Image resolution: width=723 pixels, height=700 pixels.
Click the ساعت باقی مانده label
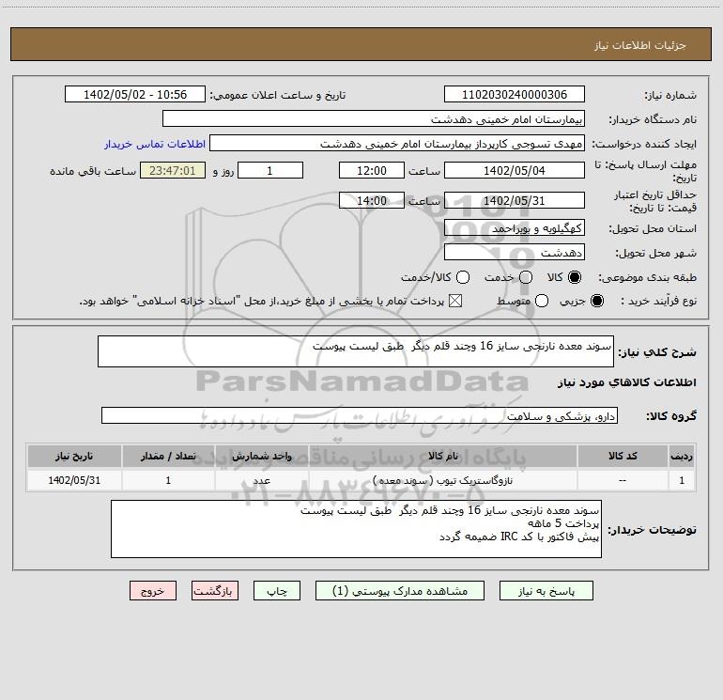click(93, 171)
